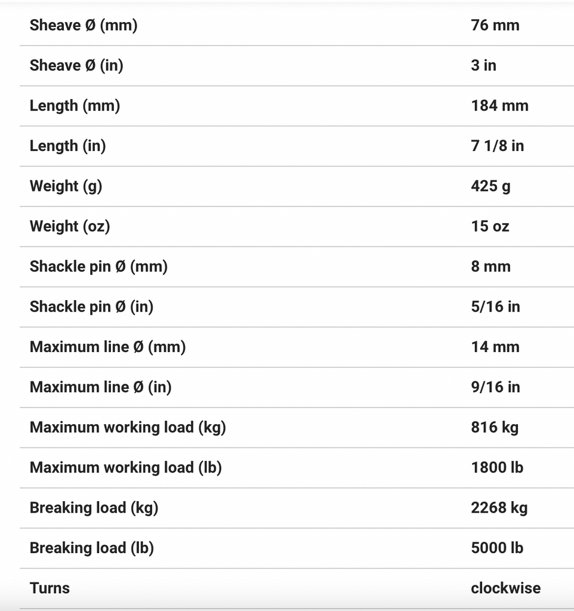Click the "Sheave Ø (mm)" row label
Image resolution: width=574 pixels, height=611 pixels.
click(84, 25)
